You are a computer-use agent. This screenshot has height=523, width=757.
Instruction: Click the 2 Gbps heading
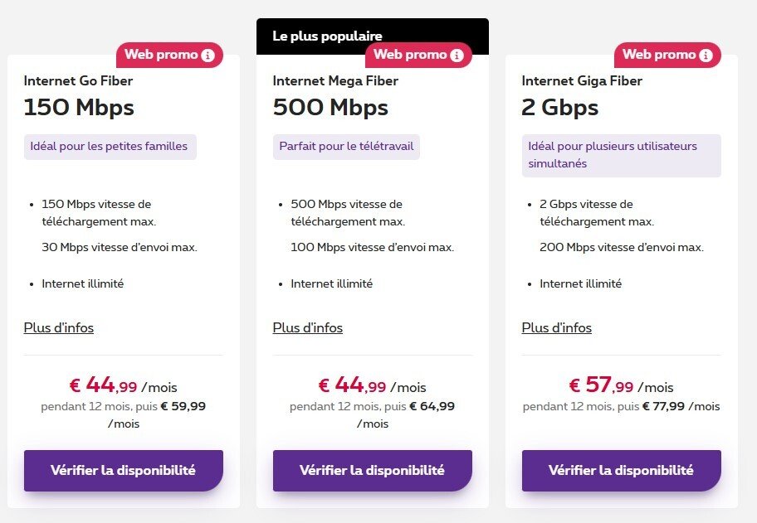point(559,108)
